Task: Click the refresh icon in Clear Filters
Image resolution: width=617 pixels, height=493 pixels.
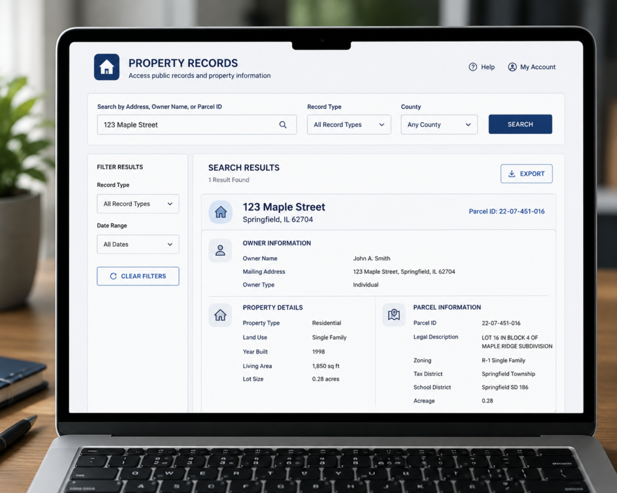Action: [113, 276]
